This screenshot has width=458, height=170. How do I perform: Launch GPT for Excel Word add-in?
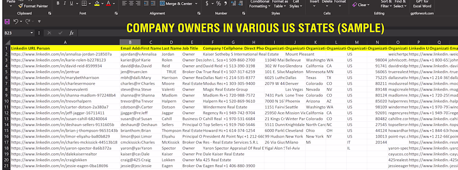pos(422,3)
